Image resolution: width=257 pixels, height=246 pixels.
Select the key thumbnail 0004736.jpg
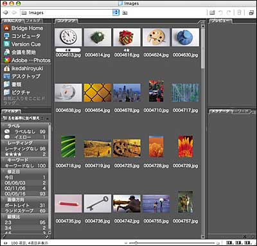point(98,204)
